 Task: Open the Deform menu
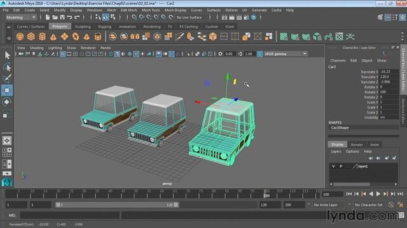coord(231,10)
